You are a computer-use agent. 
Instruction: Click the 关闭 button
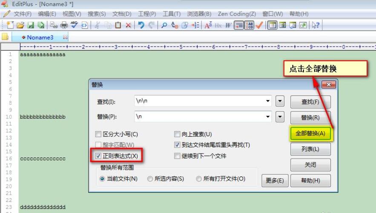310,165
